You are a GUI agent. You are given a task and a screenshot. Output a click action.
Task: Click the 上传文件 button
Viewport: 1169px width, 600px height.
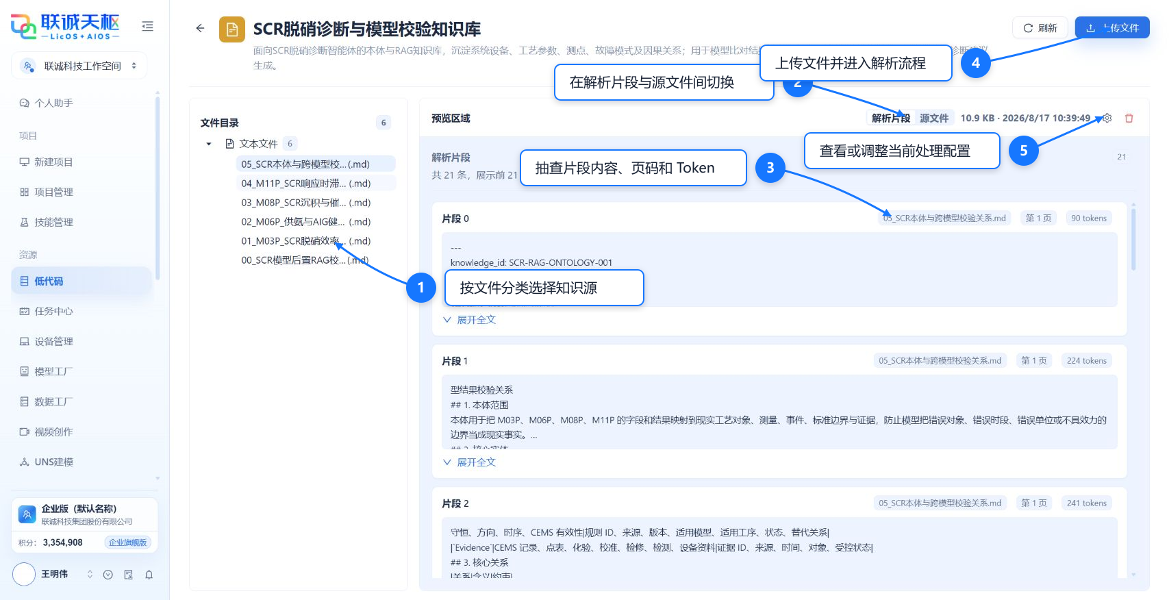coord(1112,28)
